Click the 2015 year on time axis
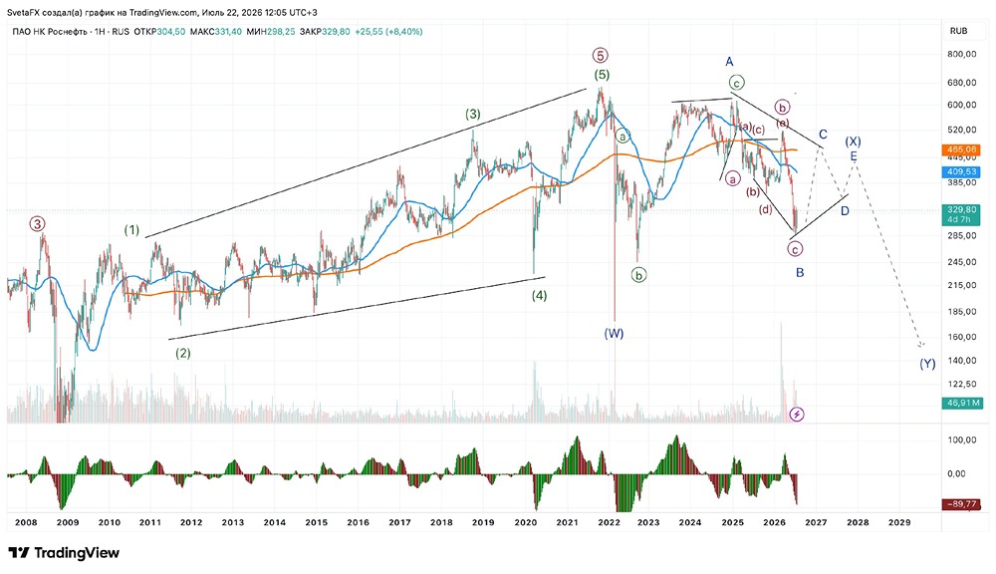Image resolution: width=996 pixels, height=574 pixels. [x=317, y=522]
